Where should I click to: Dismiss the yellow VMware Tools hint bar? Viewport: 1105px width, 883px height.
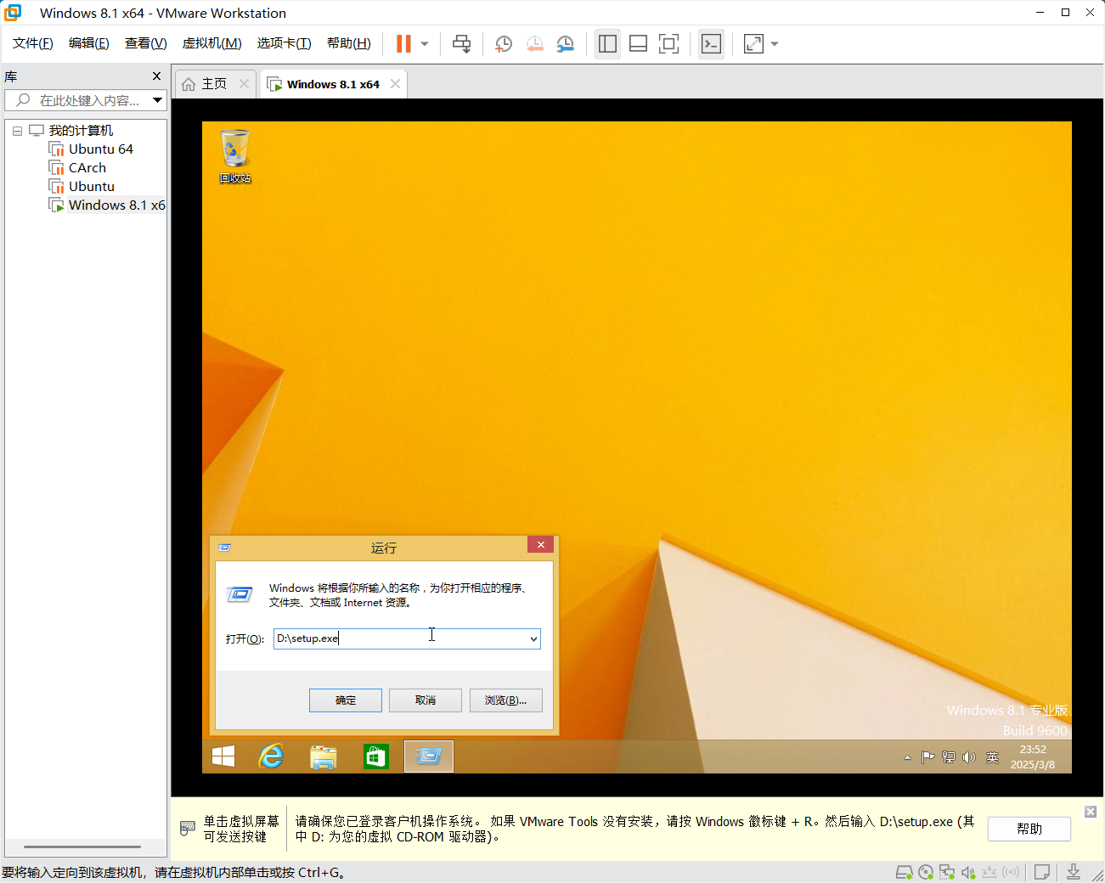point(1091,812)
